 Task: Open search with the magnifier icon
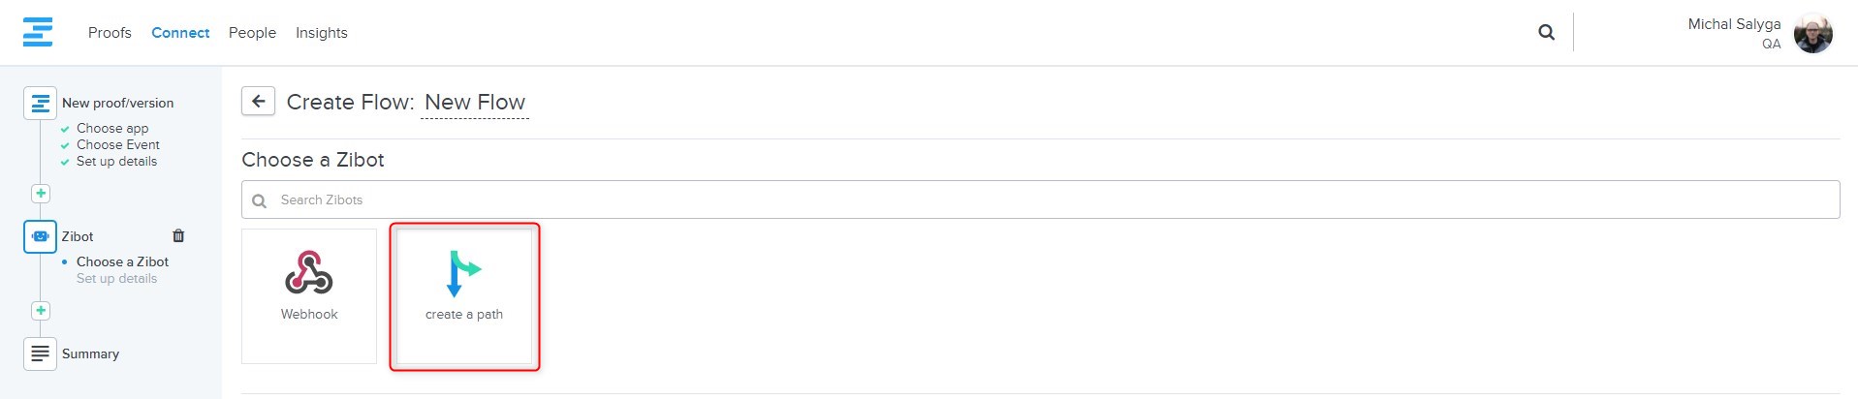pyautogui.click(x=1546, y=32)
